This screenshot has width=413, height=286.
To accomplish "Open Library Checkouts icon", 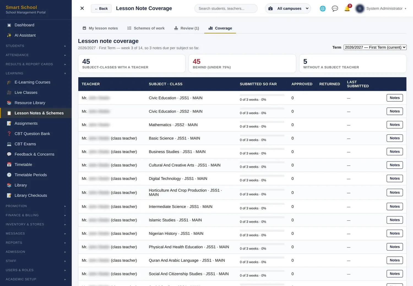I will (x=9, y=195).
